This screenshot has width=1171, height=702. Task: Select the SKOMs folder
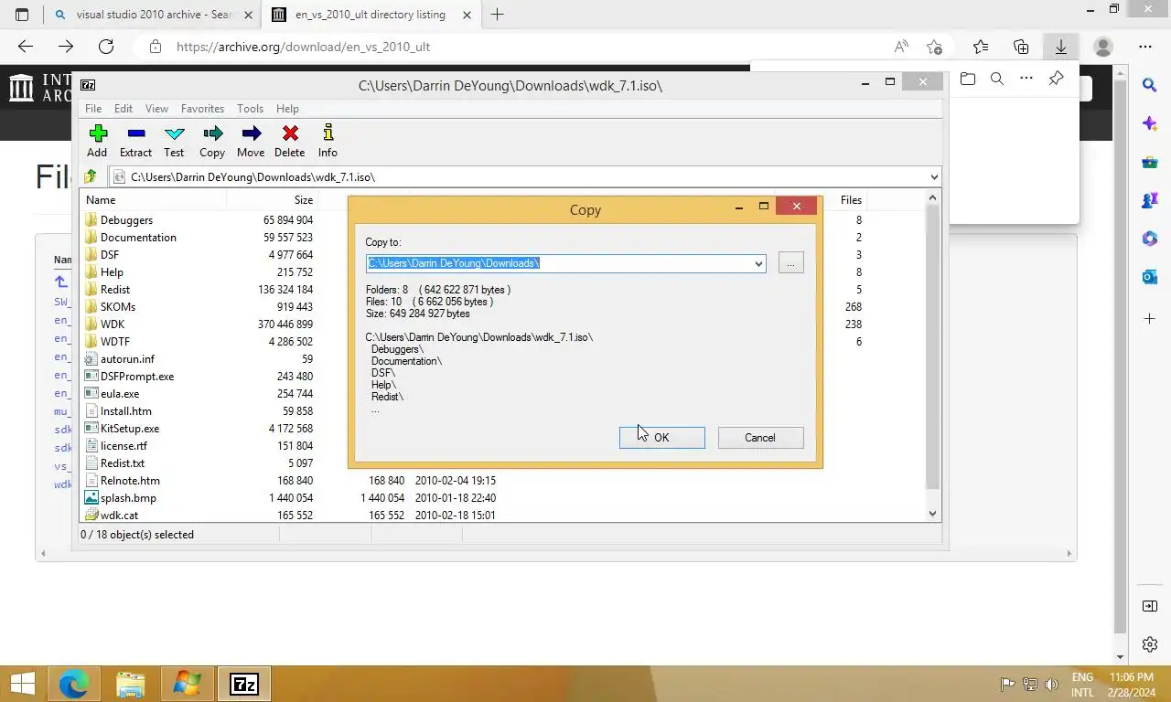[x=117, y=307]
